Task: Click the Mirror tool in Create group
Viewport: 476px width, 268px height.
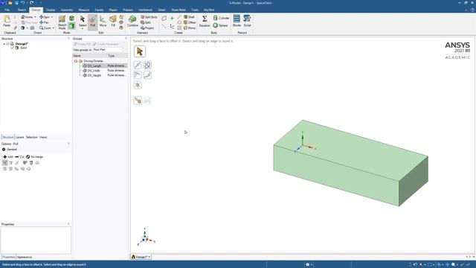Action: coord(190,28)
